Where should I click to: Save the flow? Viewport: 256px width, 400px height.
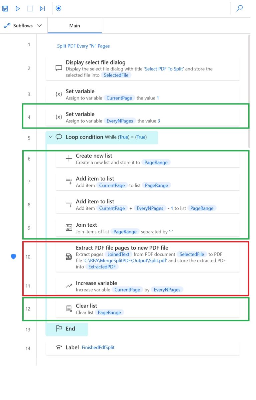[x=5, y=8]
